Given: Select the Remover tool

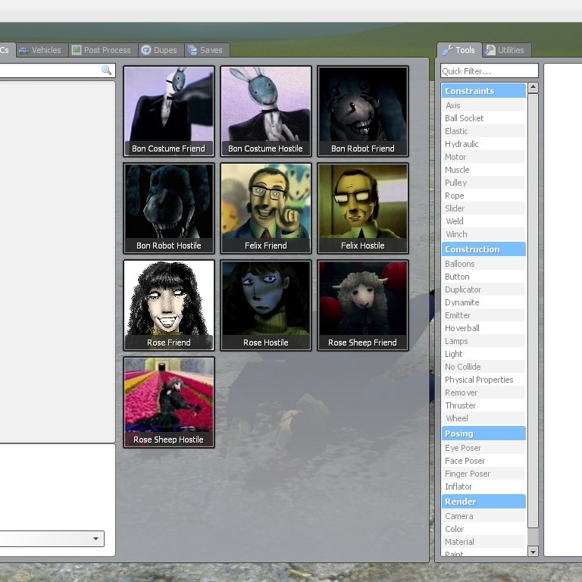Looking at the screenshot, I should click(x=483, y=393).
